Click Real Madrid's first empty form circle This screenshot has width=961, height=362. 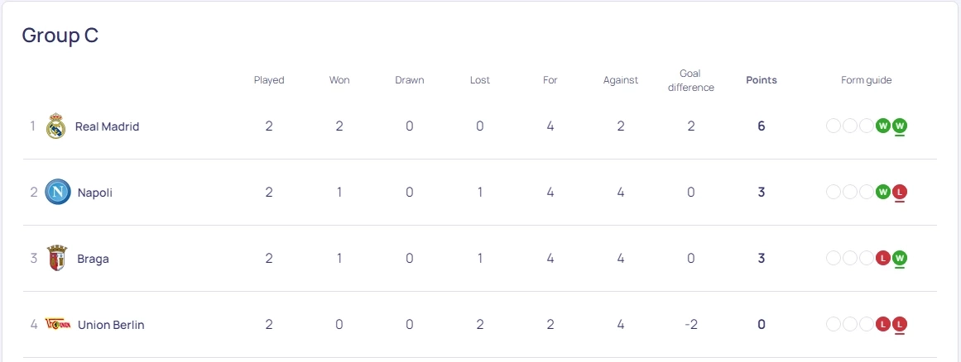pyautogui.click(x=834, y=126)
